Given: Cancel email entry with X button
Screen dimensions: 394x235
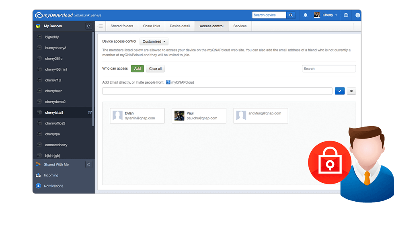Looking at the screenshot, I should tap(351, 91).
